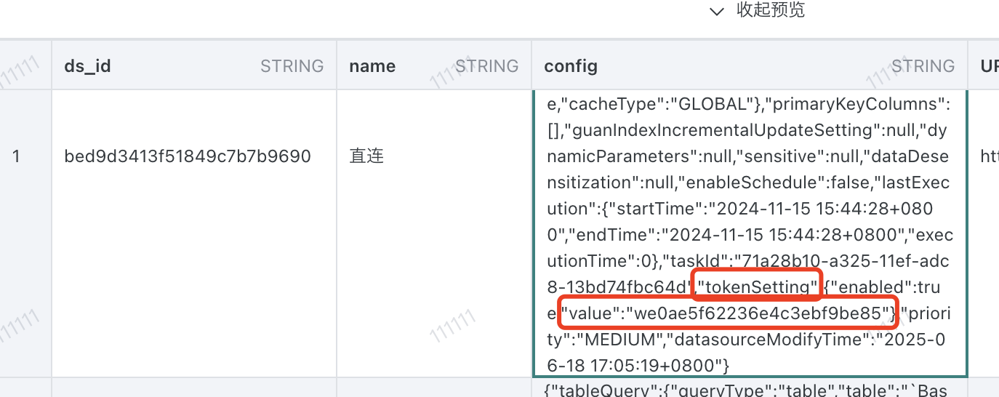The image size is (999, 397).
Task: Select the name column header
Action: pyautogui.click(x=372, y=66)
